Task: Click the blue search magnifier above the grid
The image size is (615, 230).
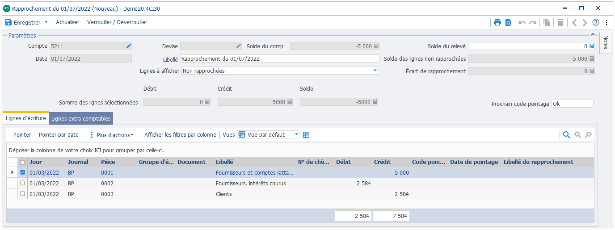Action: point(566,135)
